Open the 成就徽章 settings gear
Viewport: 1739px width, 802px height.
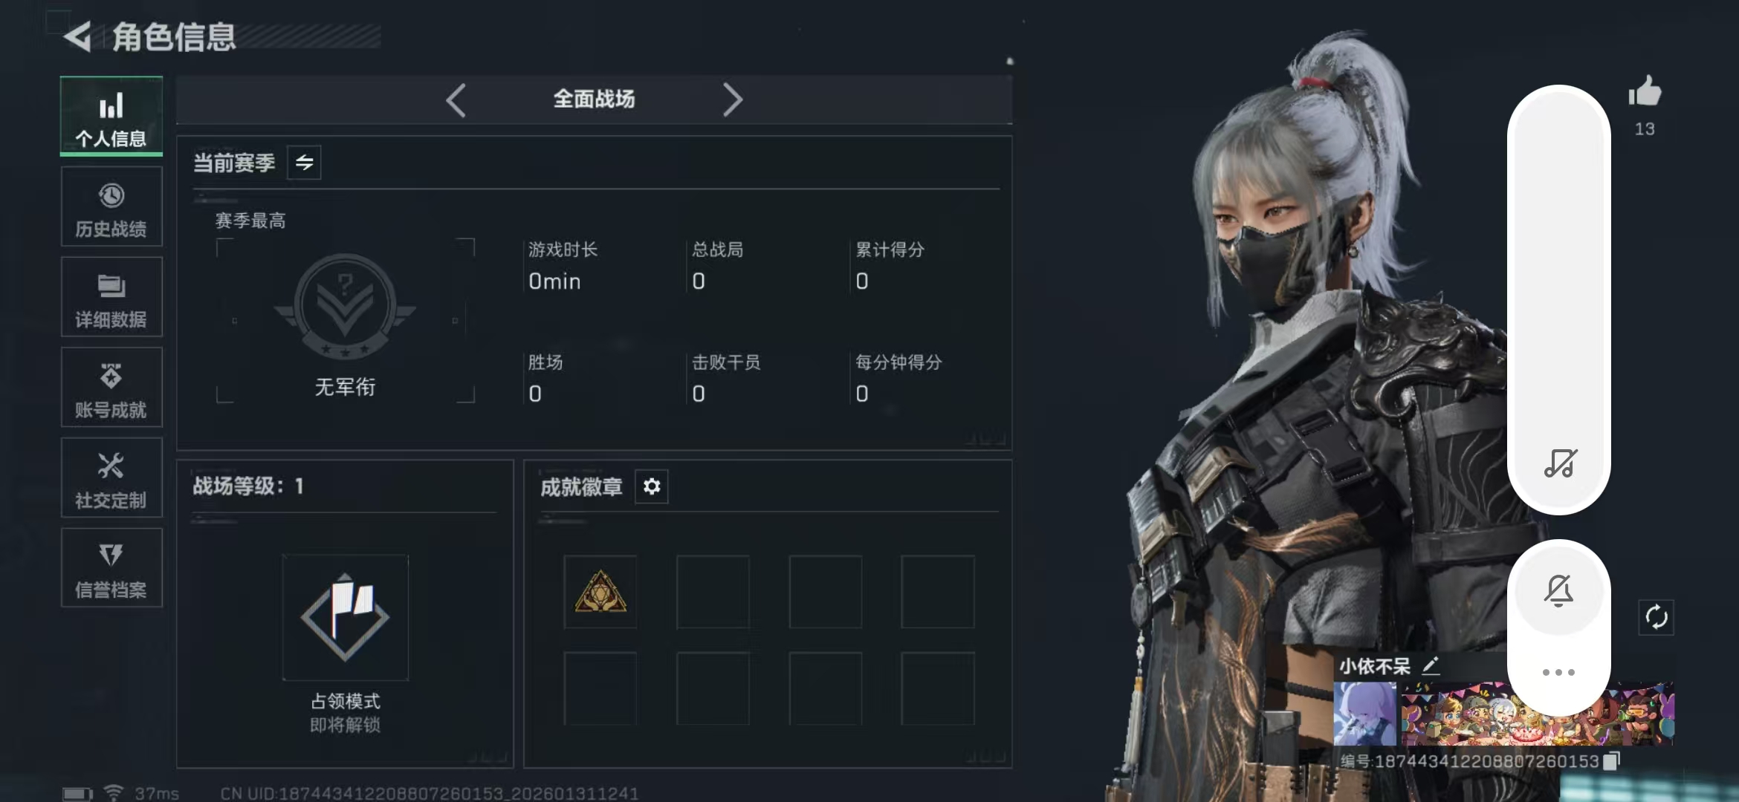652,486
